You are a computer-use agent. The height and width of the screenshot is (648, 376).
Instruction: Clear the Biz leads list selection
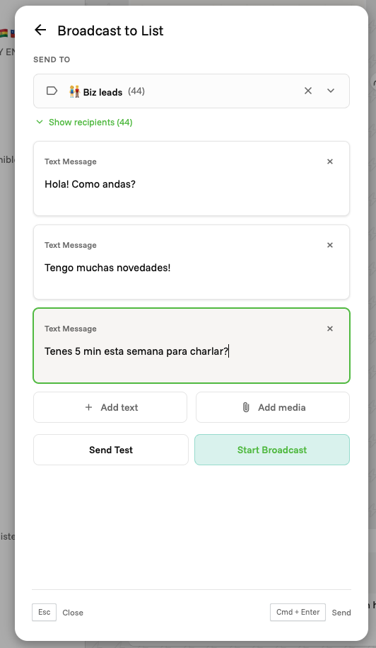308,91
